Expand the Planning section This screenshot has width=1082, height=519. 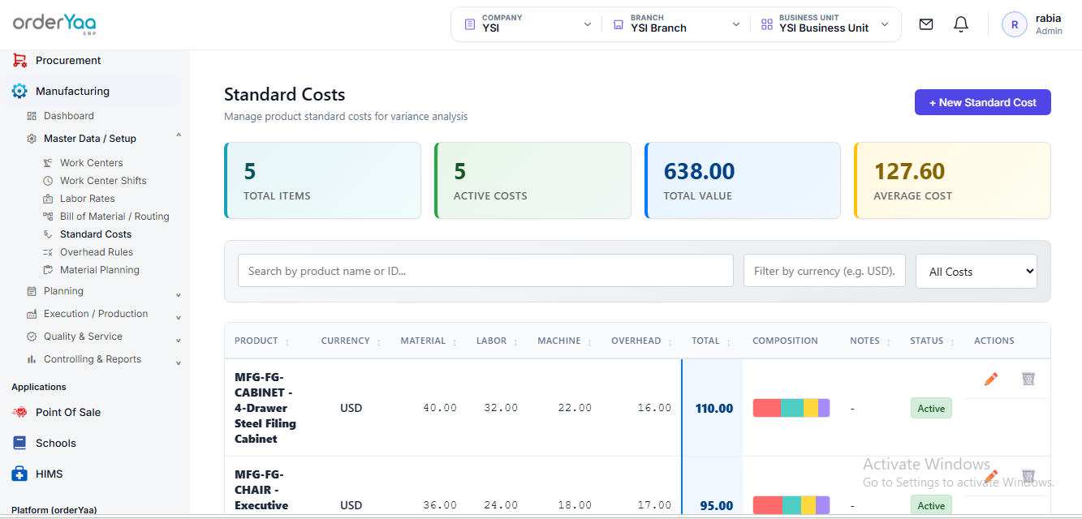(179, 295)
